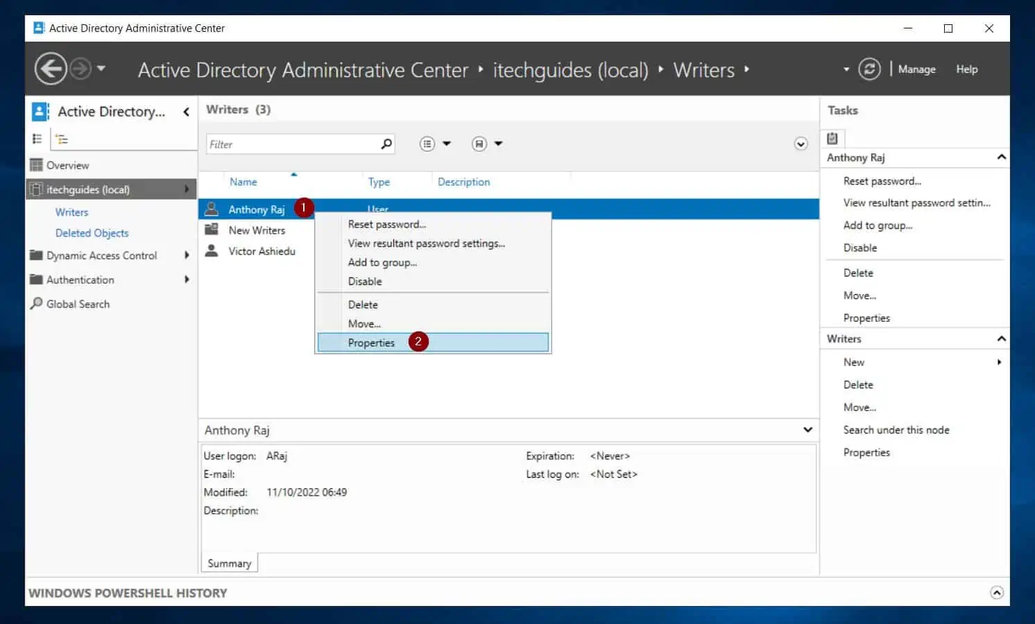
Task: Click Disable in Tasks pane
Action: coord(859,248)
